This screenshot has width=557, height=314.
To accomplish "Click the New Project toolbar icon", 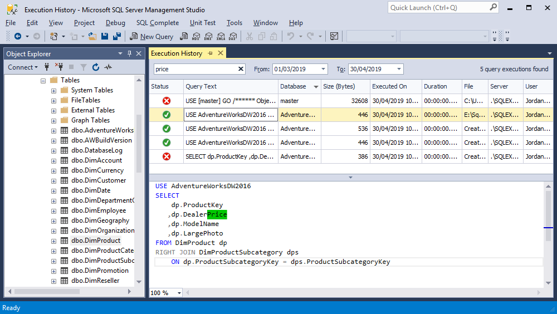I will (54, 36).
